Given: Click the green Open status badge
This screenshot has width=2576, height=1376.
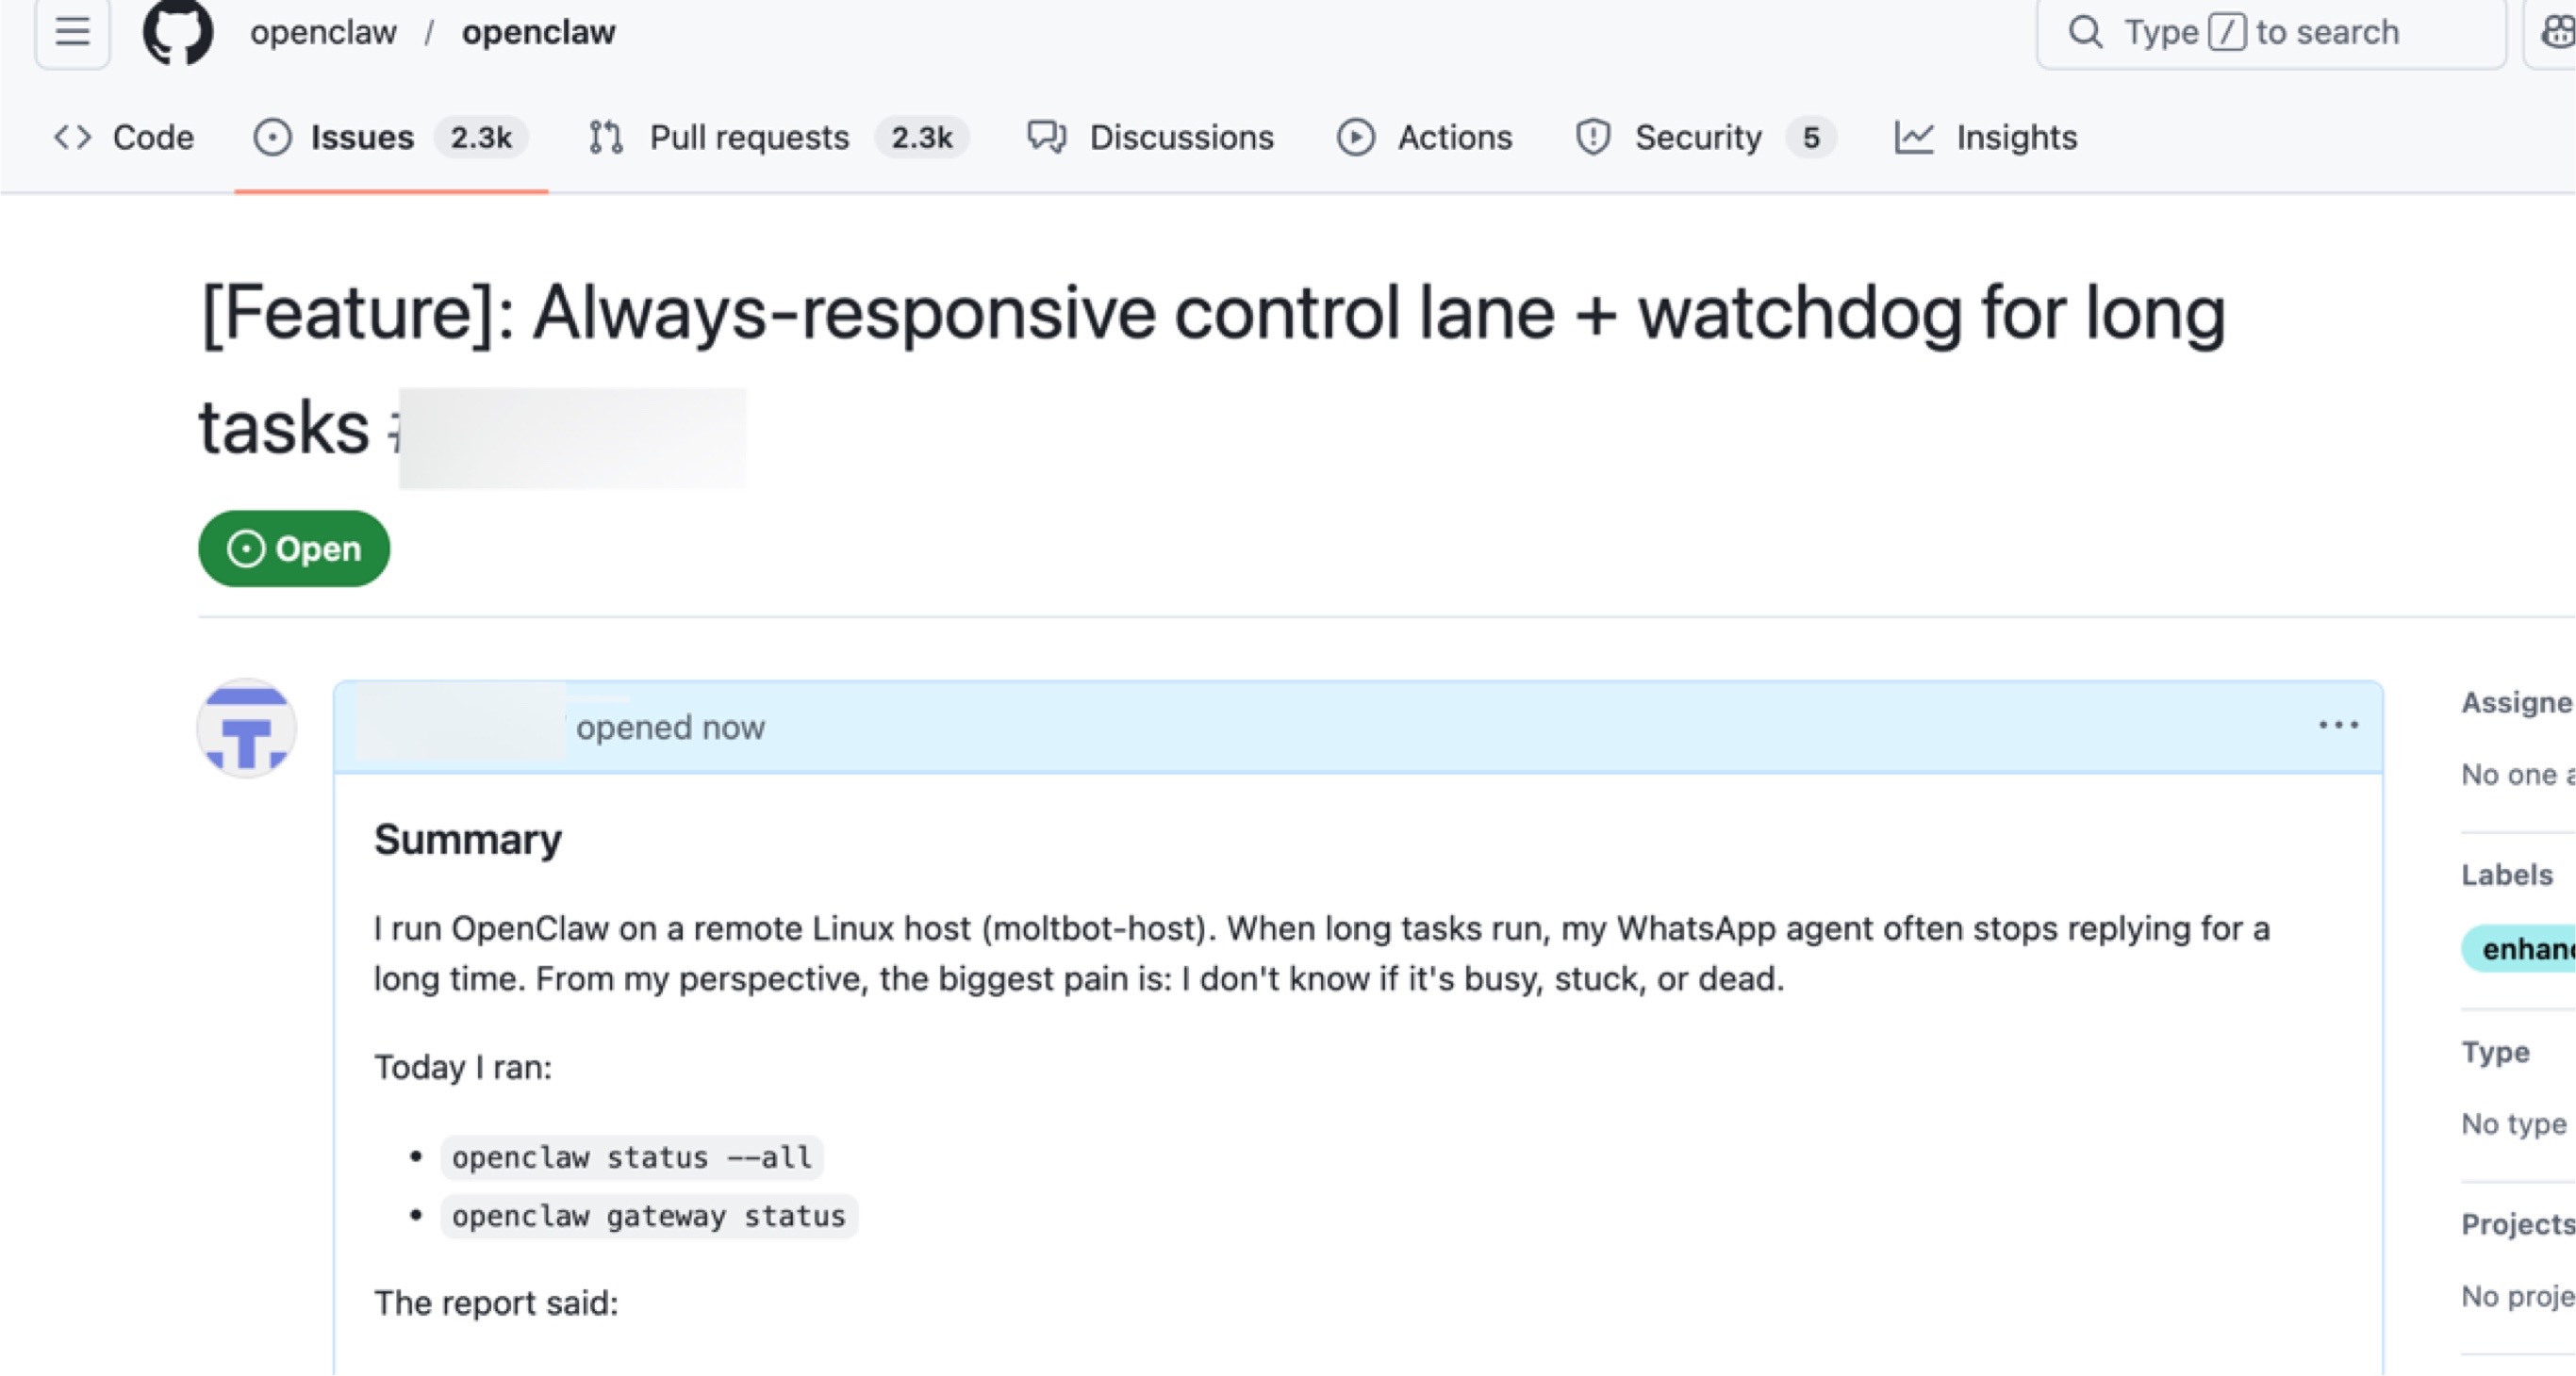Looking at the screenshot, I should coord(294,549).
